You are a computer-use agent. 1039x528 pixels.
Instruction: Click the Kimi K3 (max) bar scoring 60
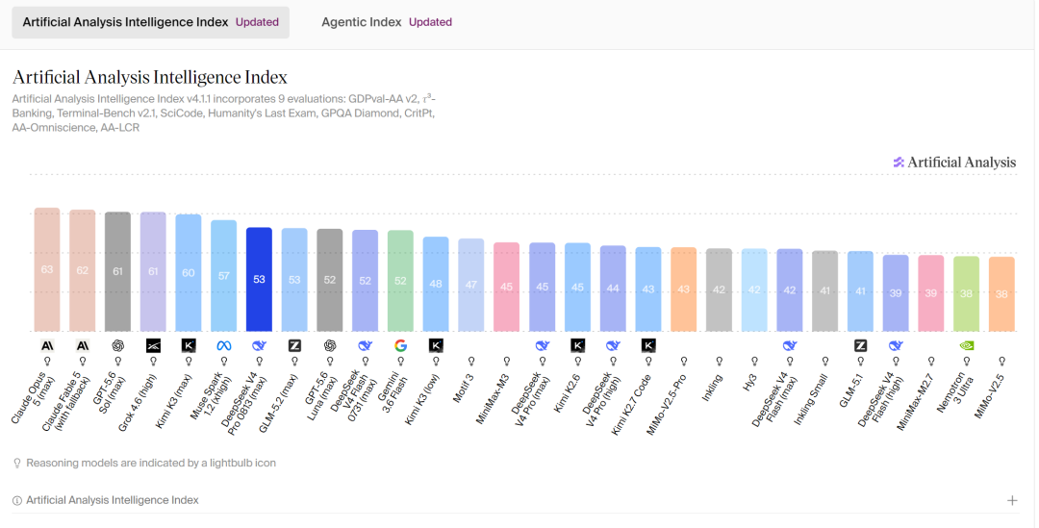pos(189,272)
